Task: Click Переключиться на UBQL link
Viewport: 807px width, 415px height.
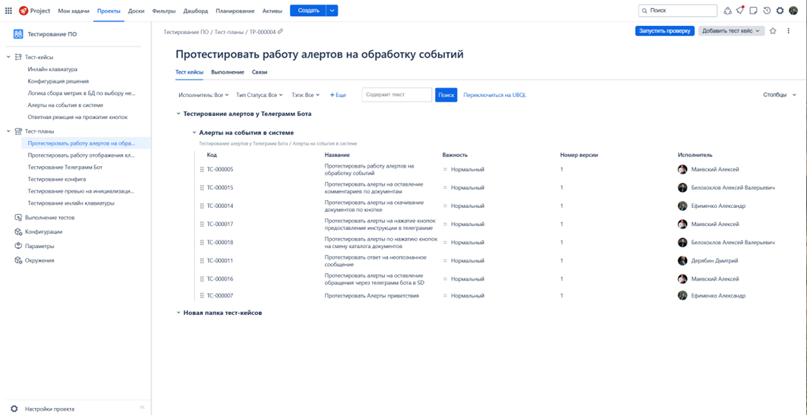Action: 494,95
